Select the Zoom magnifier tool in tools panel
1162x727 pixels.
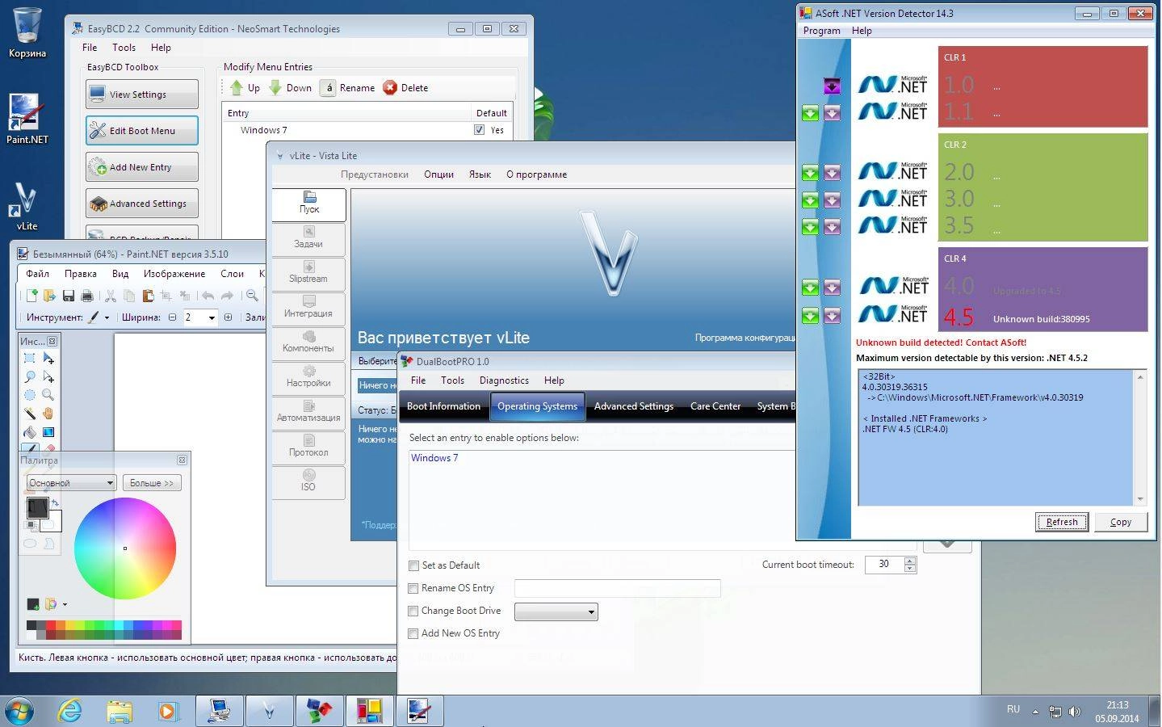point(48,395)
